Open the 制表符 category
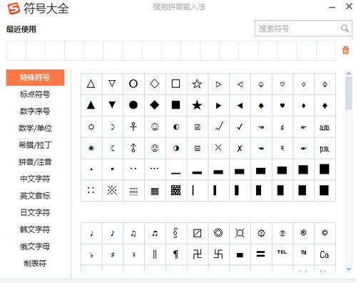The width and height of the screenshot is (356, 283). click(35, 263)
